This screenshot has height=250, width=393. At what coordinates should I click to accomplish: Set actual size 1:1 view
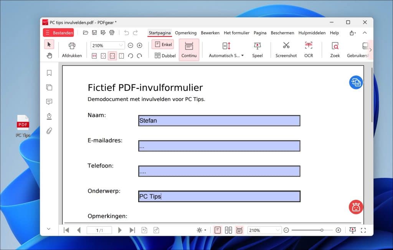94,56
